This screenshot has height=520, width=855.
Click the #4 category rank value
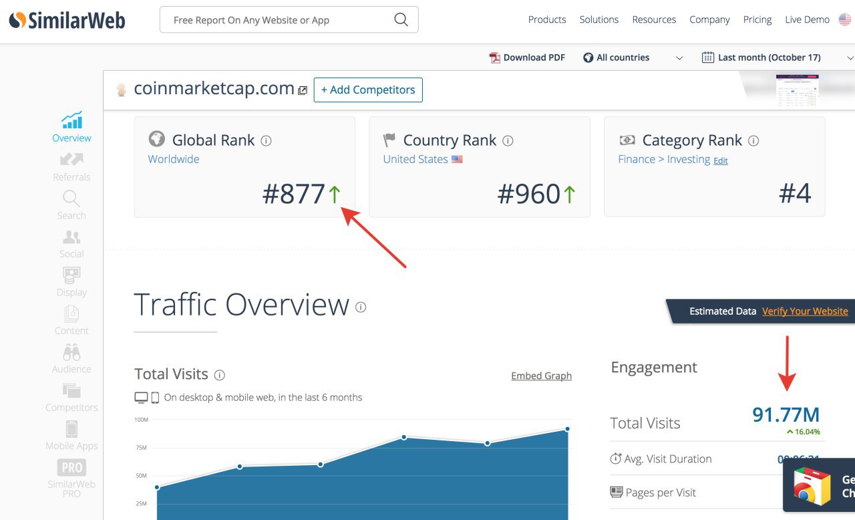(795, 194)
